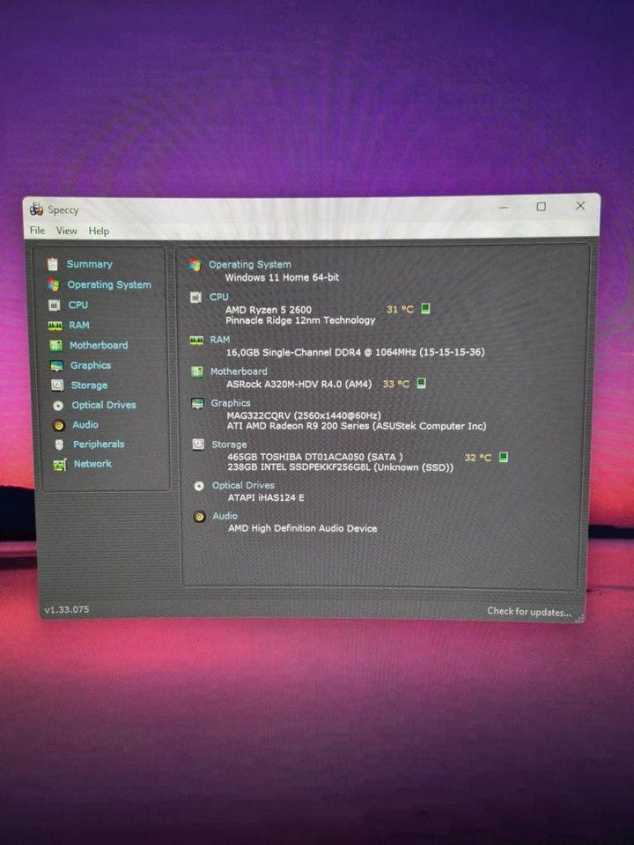Click the ATI AMD Radeon R9 200 line
The width and height of the screenshot is (634, 845).
(357, 426)
